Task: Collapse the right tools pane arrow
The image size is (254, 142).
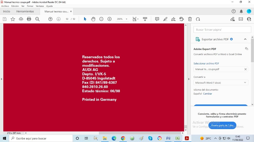Action: [x=189, y=79]
